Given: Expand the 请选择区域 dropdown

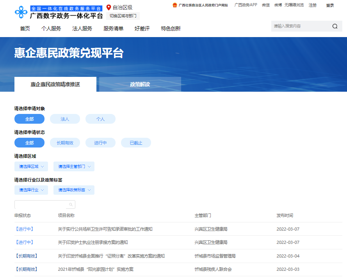Looking at the screenshot, I should pos(31,167).
